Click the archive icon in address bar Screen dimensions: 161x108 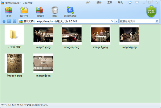pyautogui.click(x=21, y=21)
